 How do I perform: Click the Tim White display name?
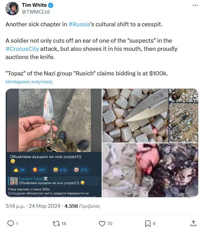(x=34, y=5)
